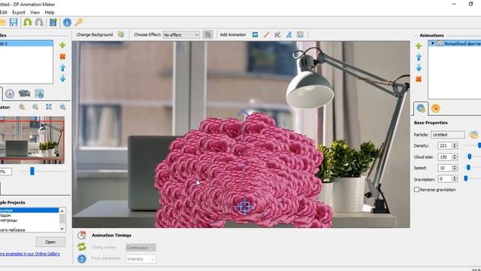Image resolution: width=481 pixels, height=271 pixels.
Task: Click the scissors animation tool icon
Action: click(x=277, y=35)
